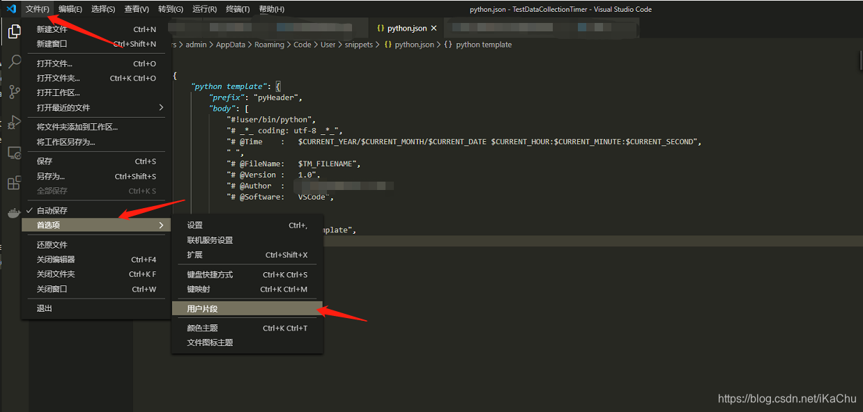The height and width of the screenshot is (412, 863).
Task: Open 扩展 in the preferences submenu
Action: click(247, 255)
